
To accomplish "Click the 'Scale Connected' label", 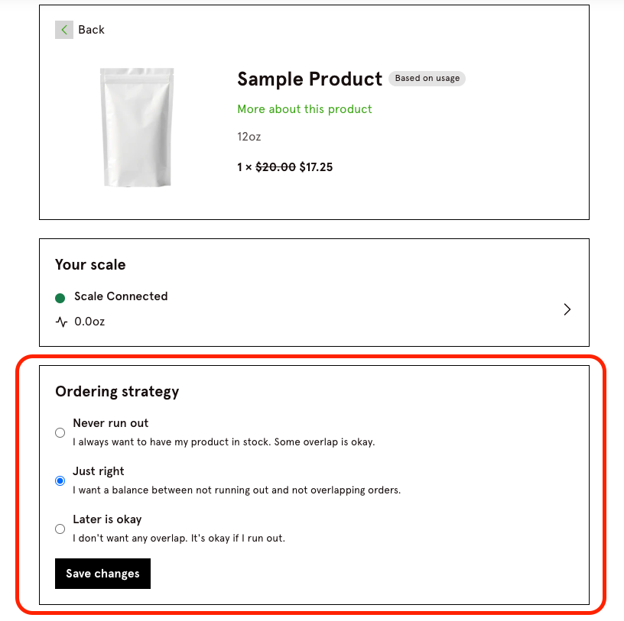I will tap(121, 296).
